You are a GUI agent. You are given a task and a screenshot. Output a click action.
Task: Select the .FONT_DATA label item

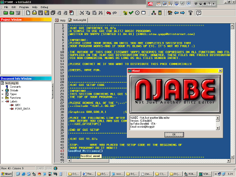22,109
